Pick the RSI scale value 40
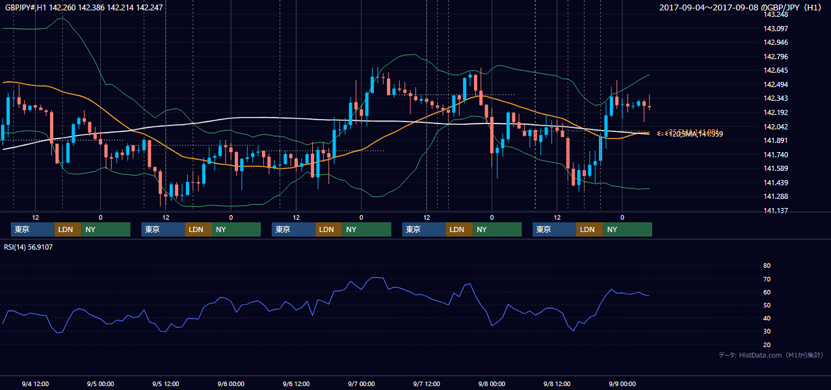Image resolution: width=831 pixels, height=390 pixels. (767, 318)
